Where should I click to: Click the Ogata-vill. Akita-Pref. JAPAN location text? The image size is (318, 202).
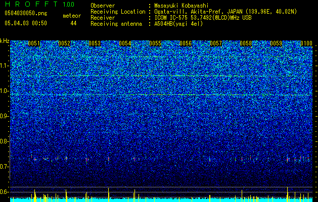click(225, 12)
